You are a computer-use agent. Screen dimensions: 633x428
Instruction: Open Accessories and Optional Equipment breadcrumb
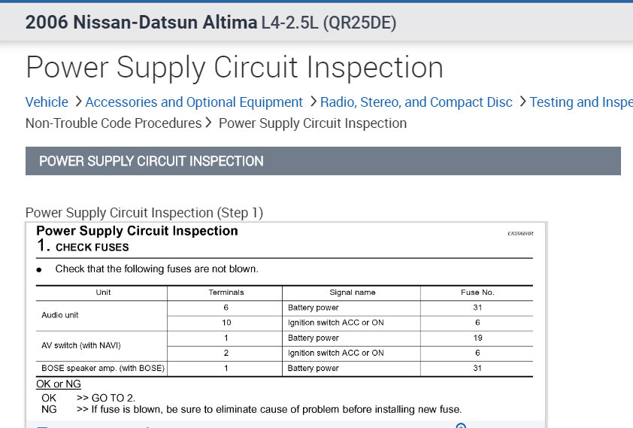(194, 102)
